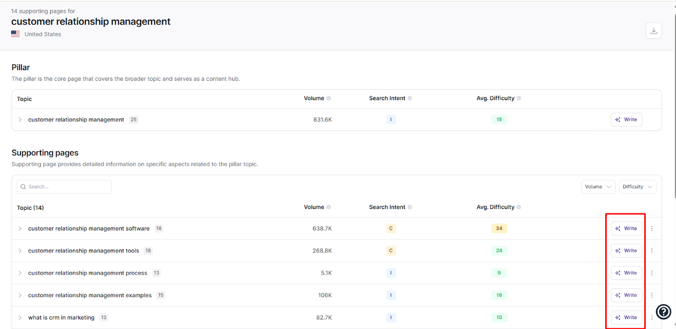Click difficulty score 9 badge
Image resolution: width=676 pixels, height=329 pixels.
[499, 273]
